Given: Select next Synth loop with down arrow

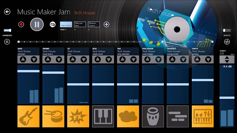Looking at the screenshot, I should (208, 59).
